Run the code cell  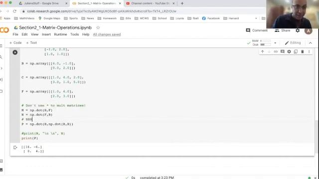coord(15,52)
